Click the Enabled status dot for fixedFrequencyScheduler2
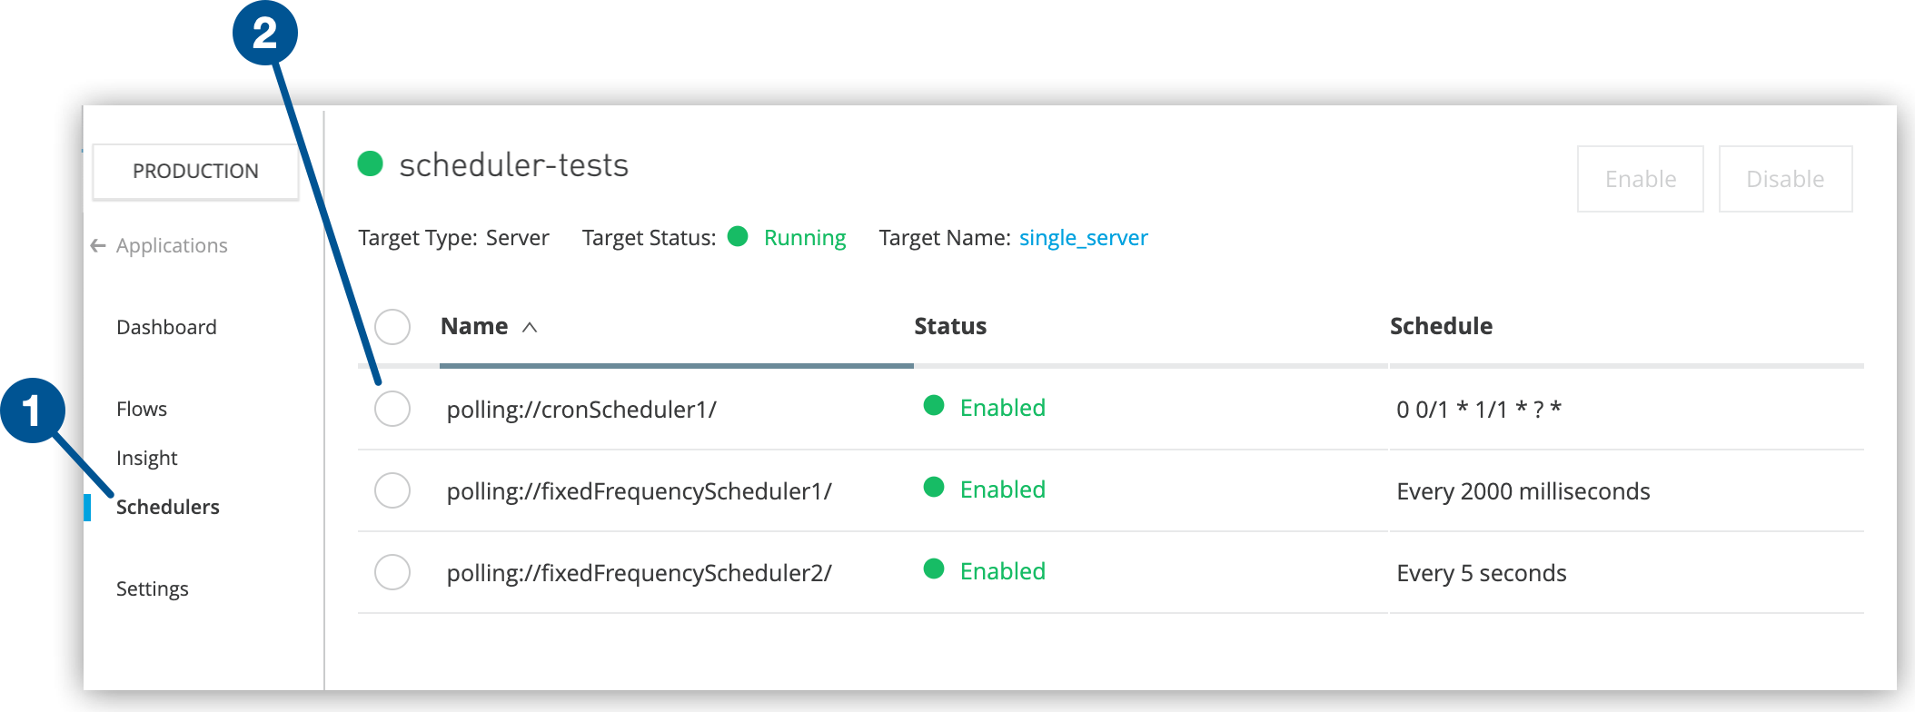 (x=933, y=569)
